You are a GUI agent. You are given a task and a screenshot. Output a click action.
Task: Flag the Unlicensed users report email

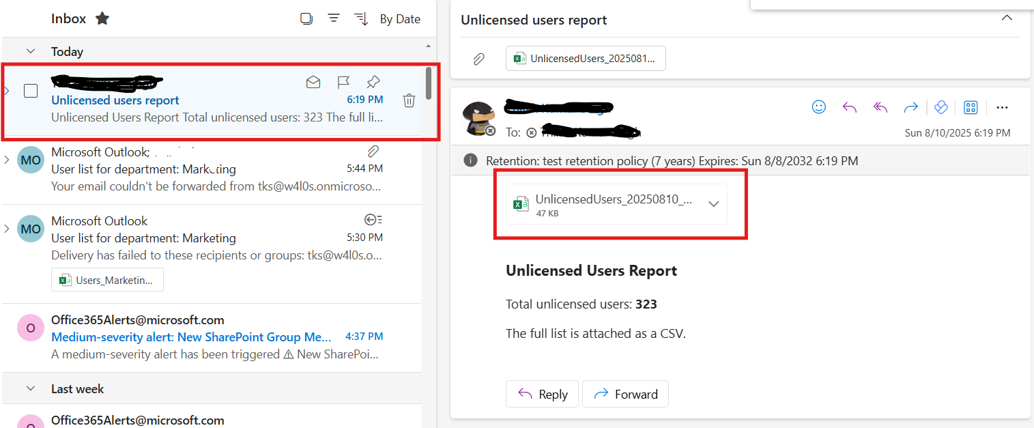[x=344, y=83]
